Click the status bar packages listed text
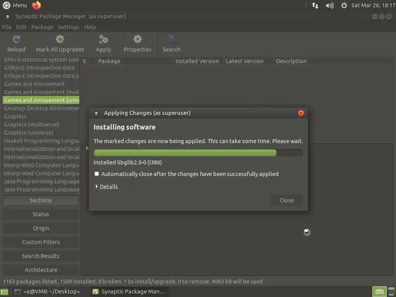This screenshot has width=396, height=297. [x=133, y=282]
